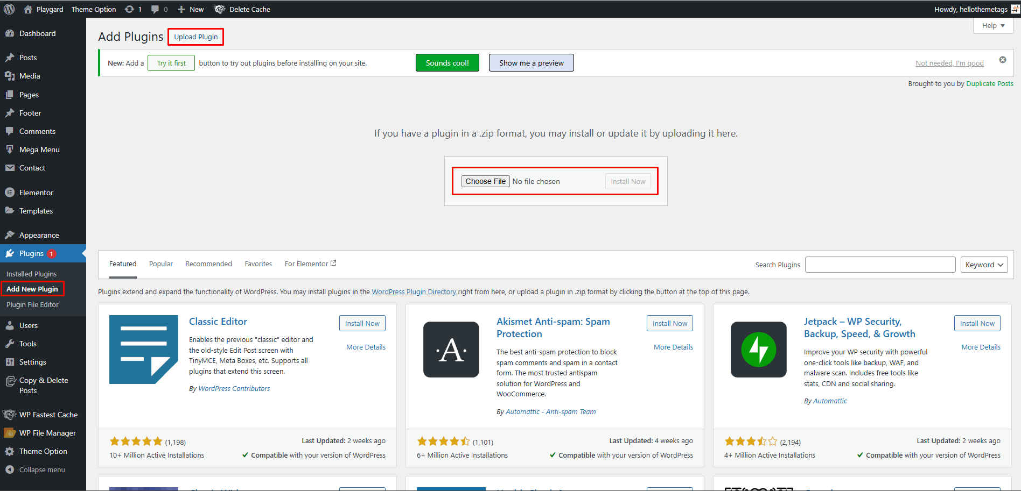Click the Elementor logo icon in sidebar
The image size is (1021, 491).
pos(10,193)
